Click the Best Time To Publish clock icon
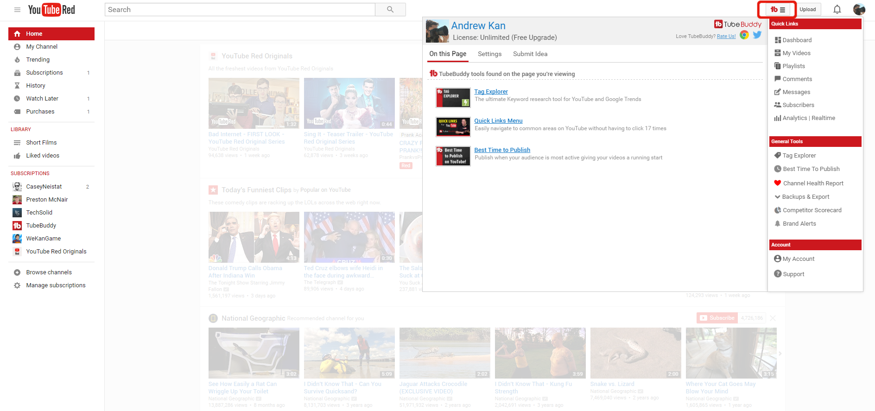Image resolution: width=875 pixels, height=411 pixels. pyautogui.click(x=778, y=169)
